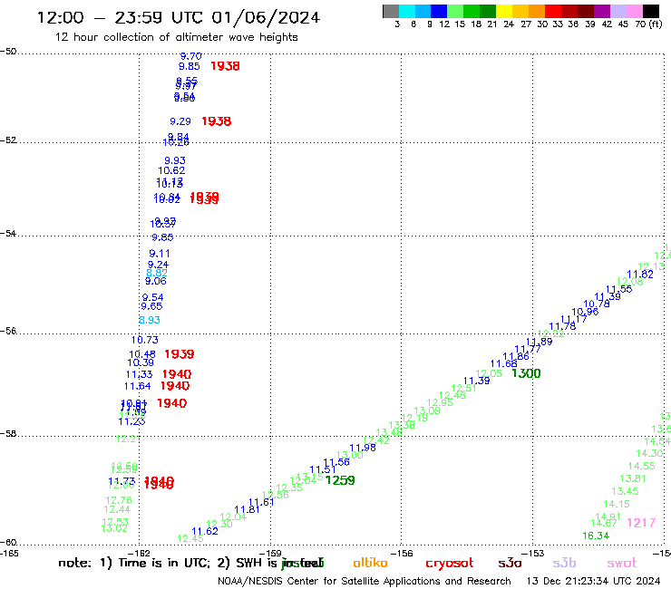Click the -153 longitude axis label
Viewport: 671px width, 589px height.
coord(533,553)
